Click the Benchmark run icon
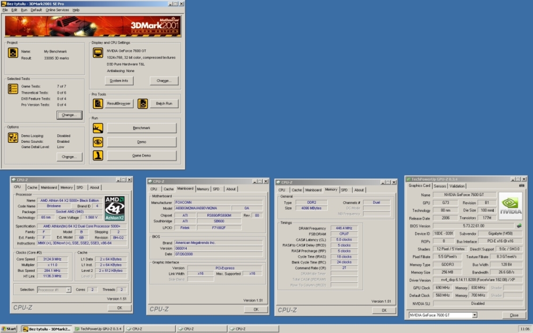 pyautogui.click(x=98, y=128)
